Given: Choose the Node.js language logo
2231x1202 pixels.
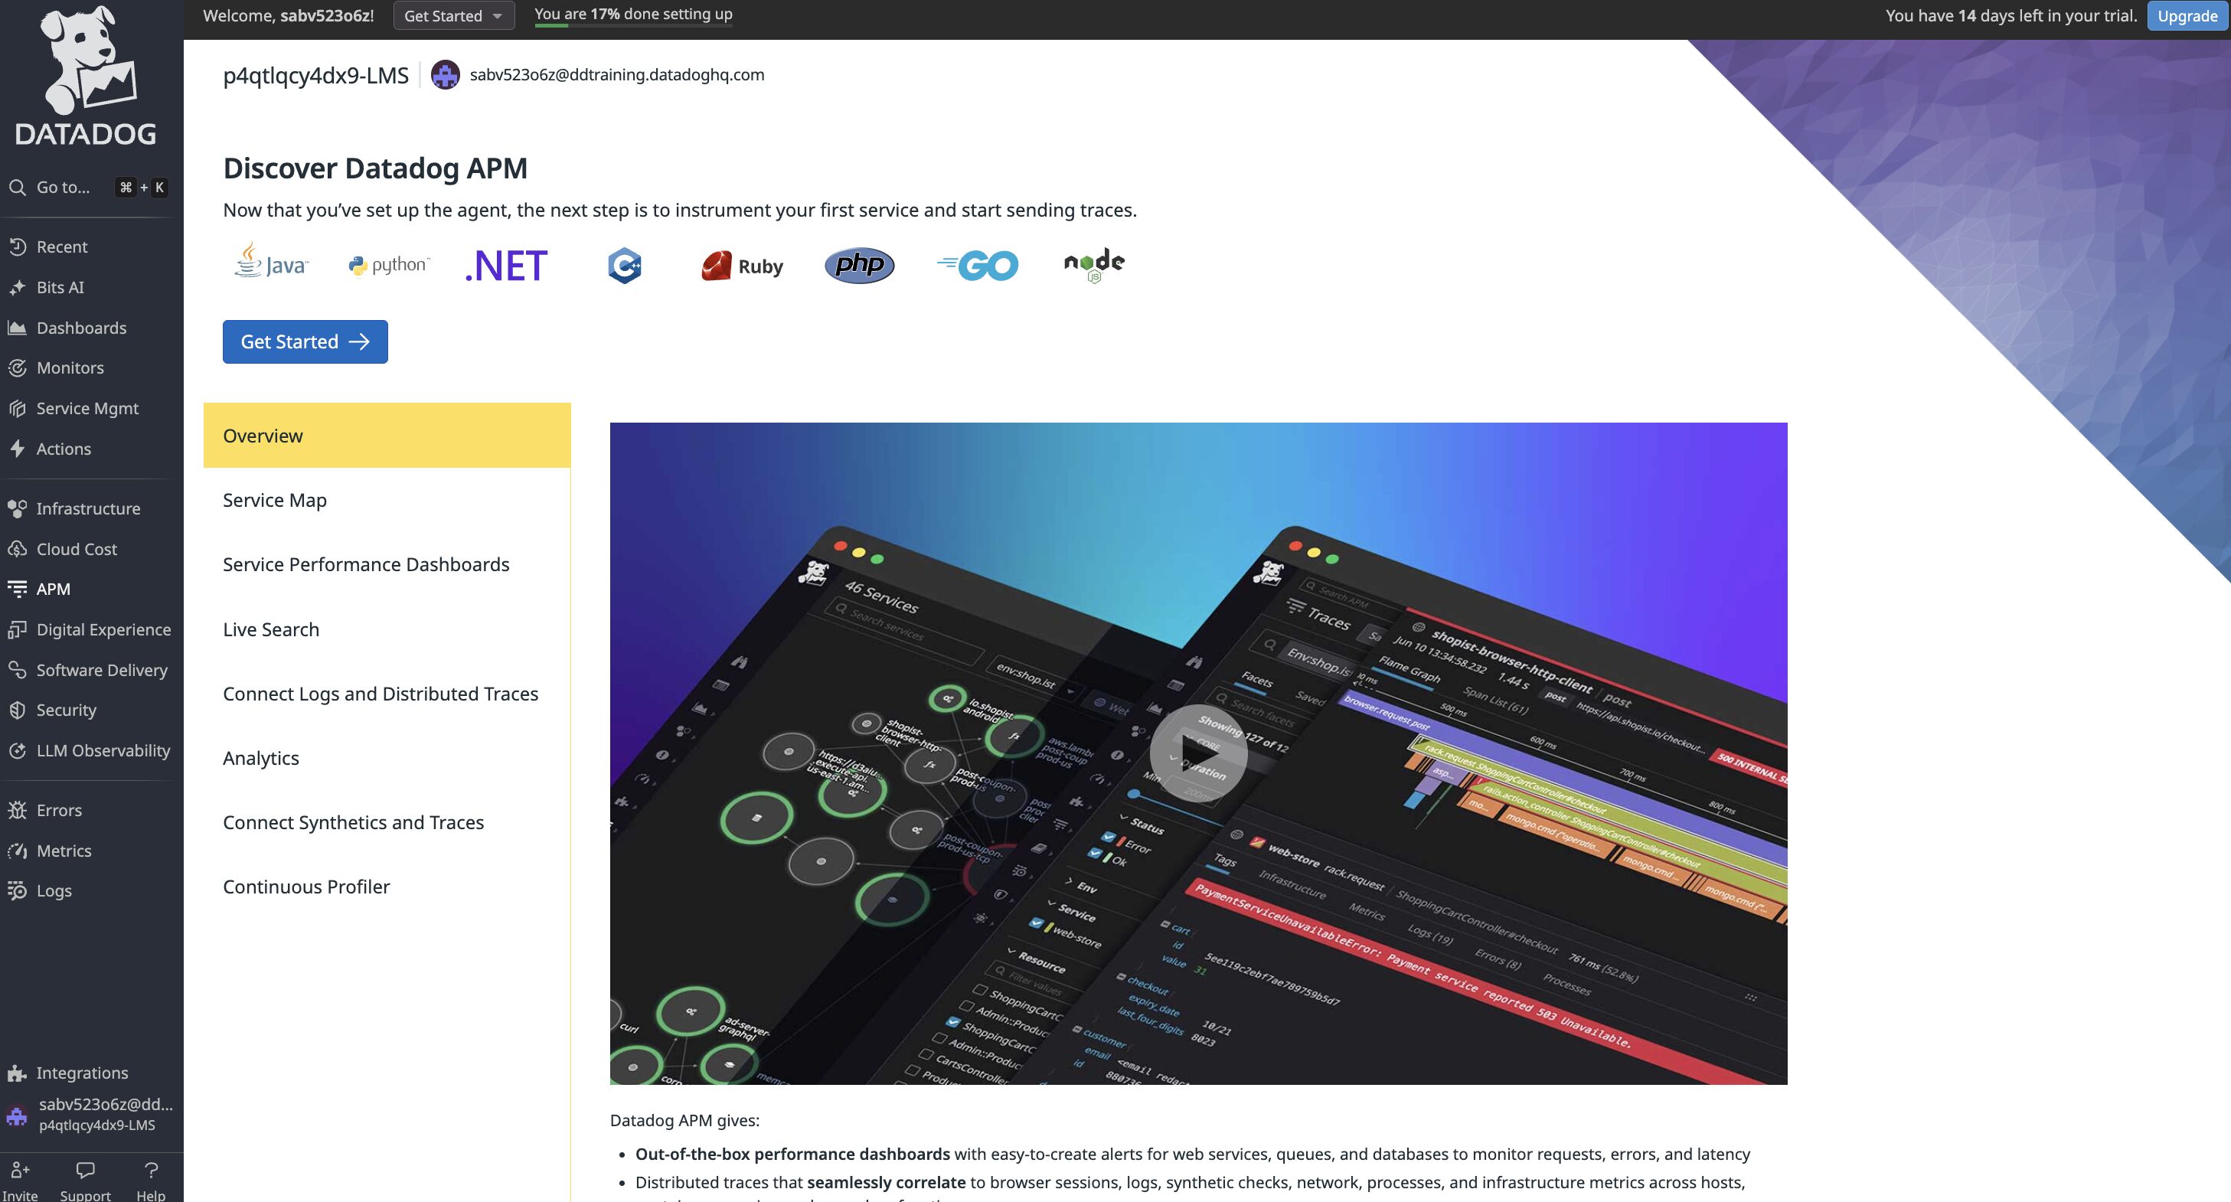Looking at the screenshot, I should point(1094,264).
